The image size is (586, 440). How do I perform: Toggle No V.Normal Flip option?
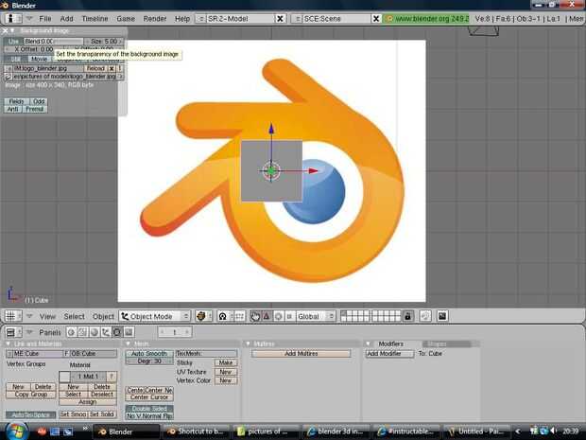[149, 415]
